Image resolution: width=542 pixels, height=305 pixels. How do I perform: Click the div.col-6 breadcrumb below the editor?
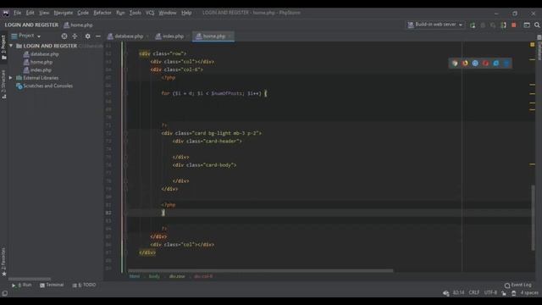(203, 276)
